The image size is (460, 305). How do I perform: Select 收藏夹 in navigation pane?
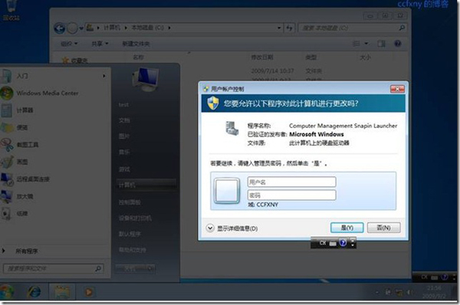click(x=75, y=61)
